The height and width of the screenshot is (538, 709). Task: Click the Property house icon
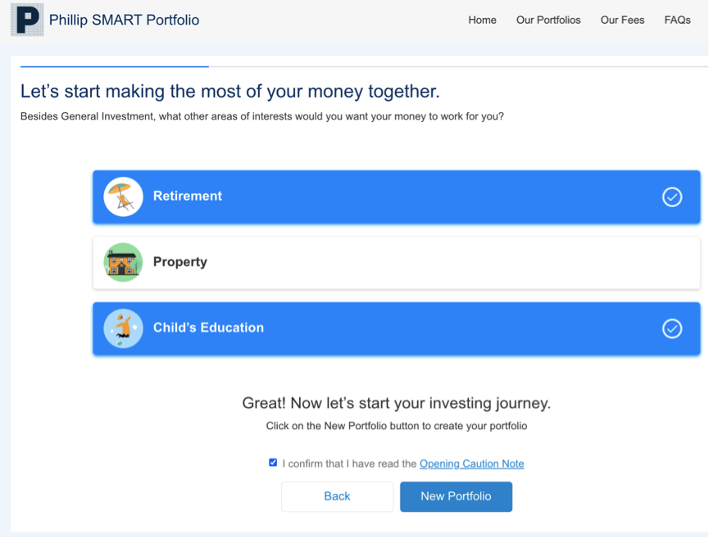point(123,263)
